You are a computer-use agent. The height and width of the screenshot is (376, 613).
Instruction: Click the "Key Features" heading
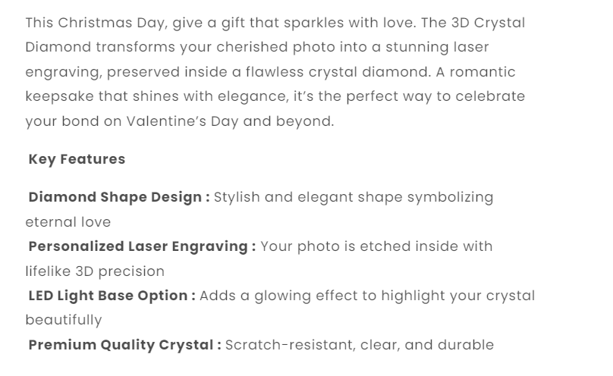(x=77, y=159)
